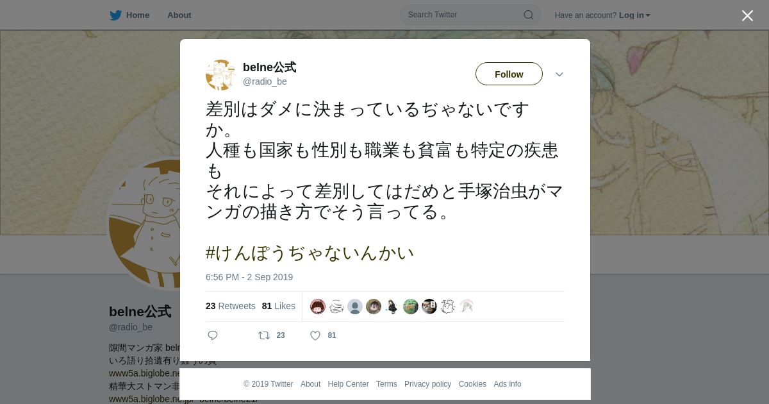This screenshot has height=404, width=769.
Task: Follow the belne公式 account
Action: click(509, 74)
